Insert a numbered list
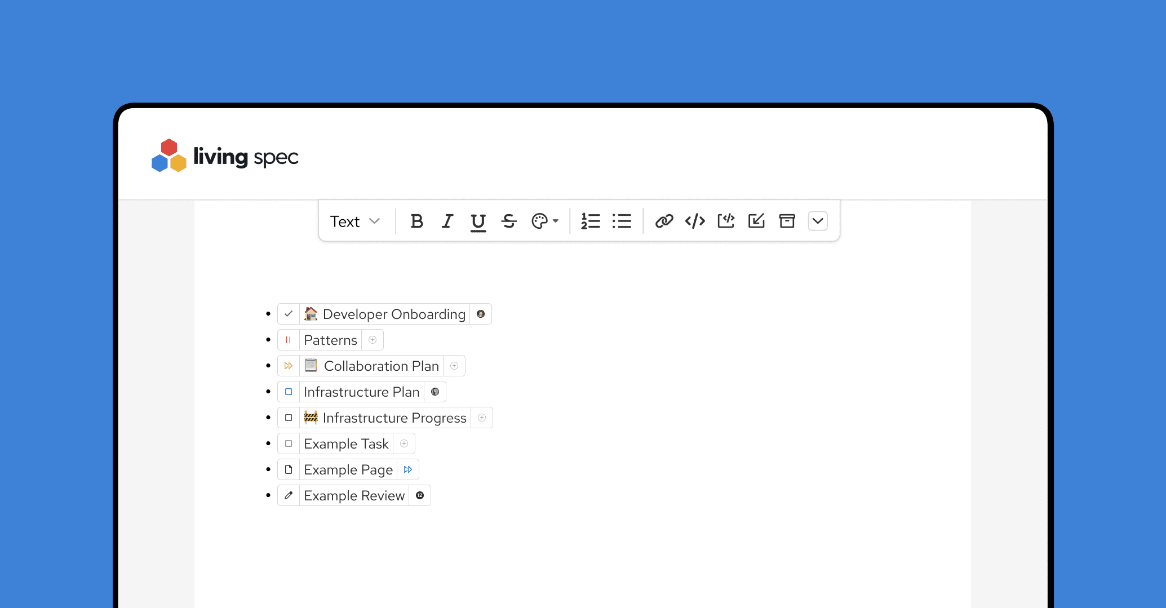 pyautogui.click(x=591, y=221)
